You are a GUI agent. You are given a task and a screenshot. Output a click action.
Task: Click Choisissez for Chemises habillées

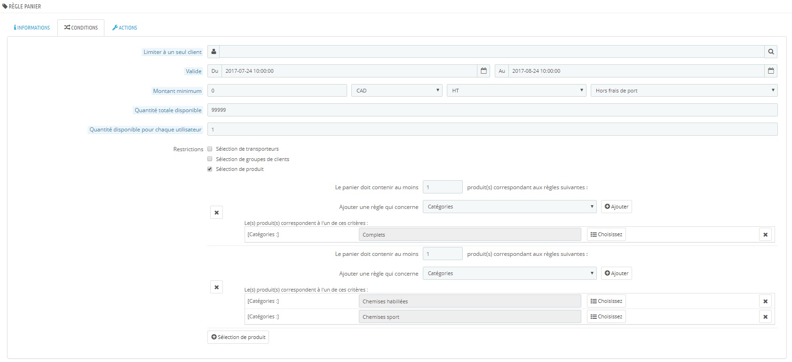(x=606, y=301)
